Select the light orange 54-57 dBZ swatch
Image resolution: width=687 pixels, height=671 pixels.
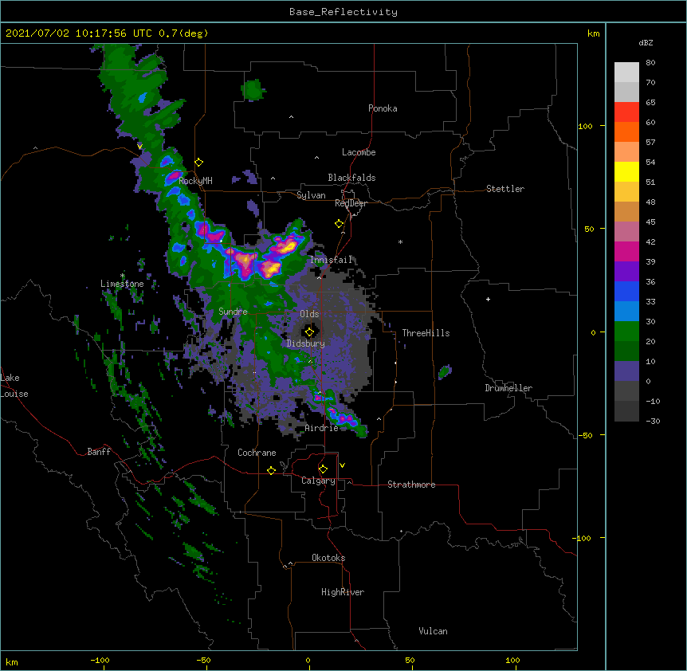(x=626, y=152)
